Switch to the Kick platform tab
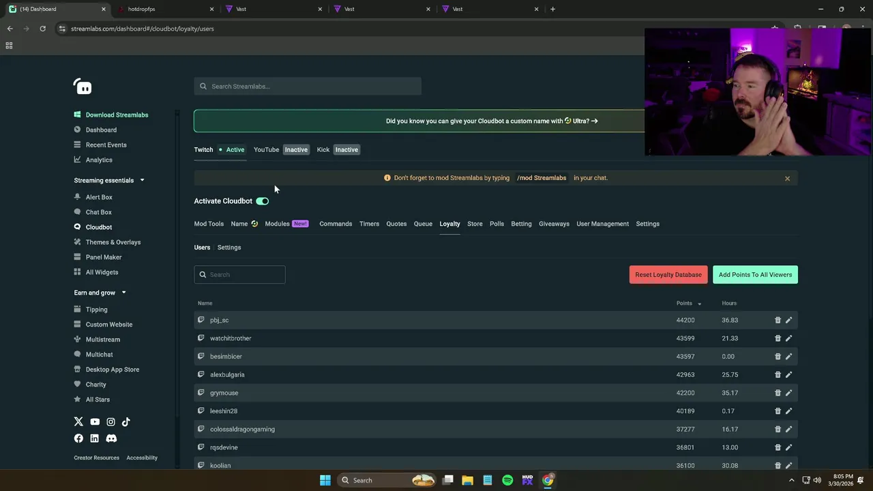873x491 pixels. (323, 149)
